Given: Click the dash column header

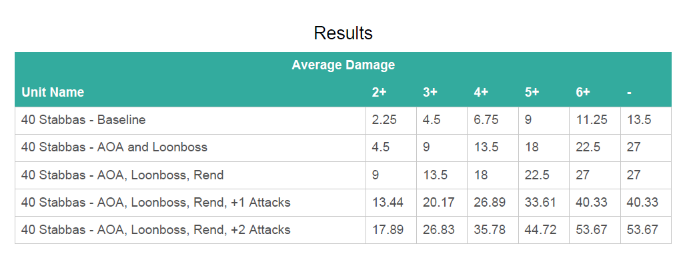Looking at the screenshot, I should point(629,93).
